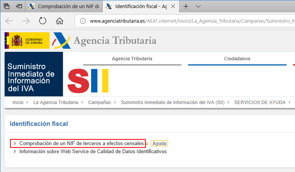
Task: Click the browser back arrow
Action: pos(9,21)
